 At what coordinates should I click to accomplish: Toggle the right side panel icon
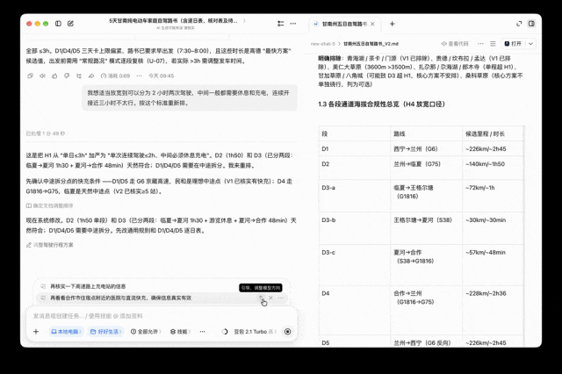(531, 24)
